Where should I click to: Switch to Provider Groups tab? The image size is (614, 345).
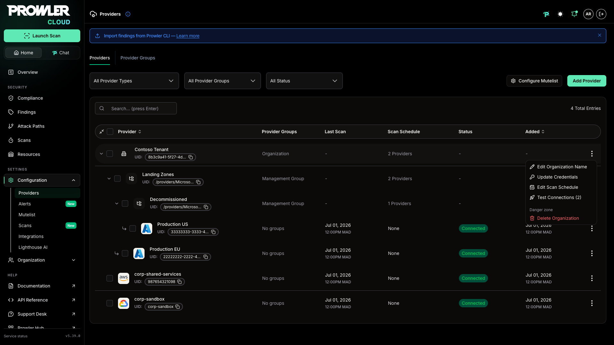point(138,58)
